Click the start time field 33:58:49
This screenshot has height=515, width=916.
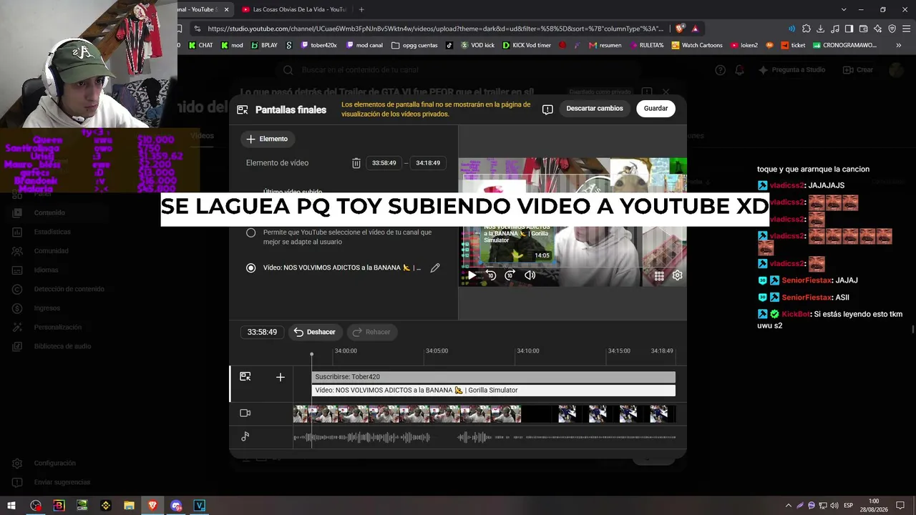384,163
